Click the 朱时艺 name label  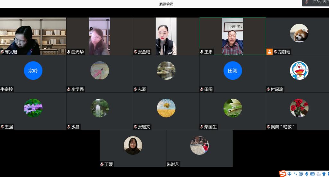point(173,164)
